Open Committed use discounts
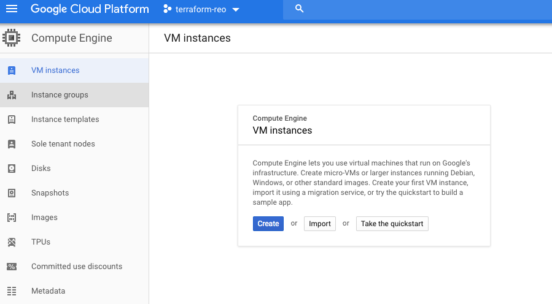This screenshot has width=552, height=304. [74, 267]
